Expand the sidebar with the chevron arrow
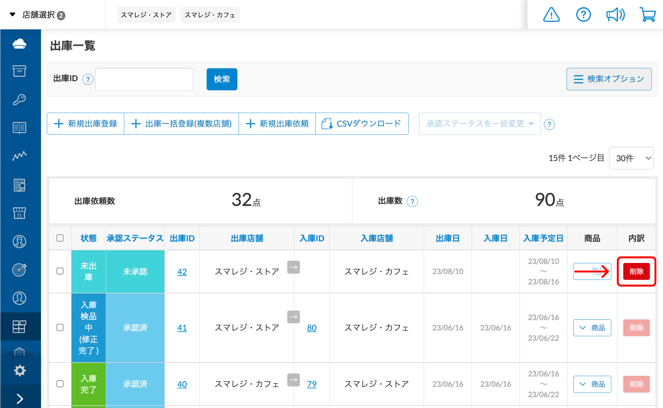This screenshot has height=408, width=663. pos(20,399)
